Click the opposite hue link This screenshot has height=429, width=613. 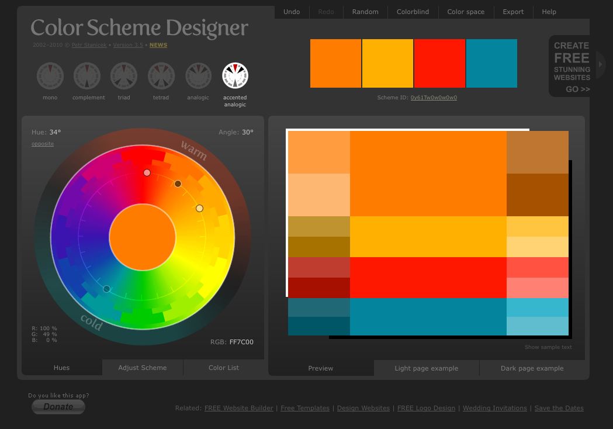43,144
